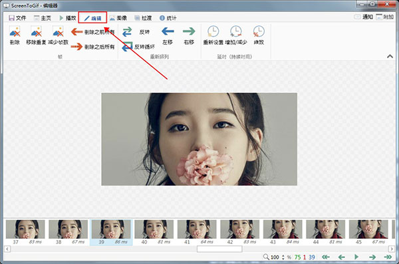Delete all following frames (删除之后所有)

coord(92,47)
